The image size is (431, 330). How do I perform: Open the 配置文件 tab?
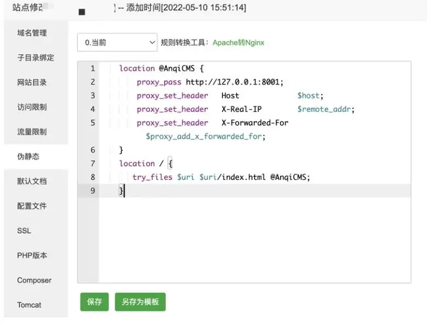32,206
